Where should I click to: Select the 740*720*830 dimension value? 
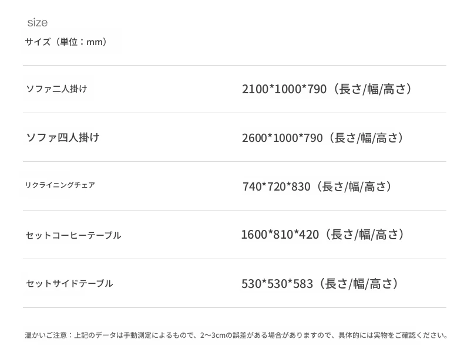pos(276,186)
